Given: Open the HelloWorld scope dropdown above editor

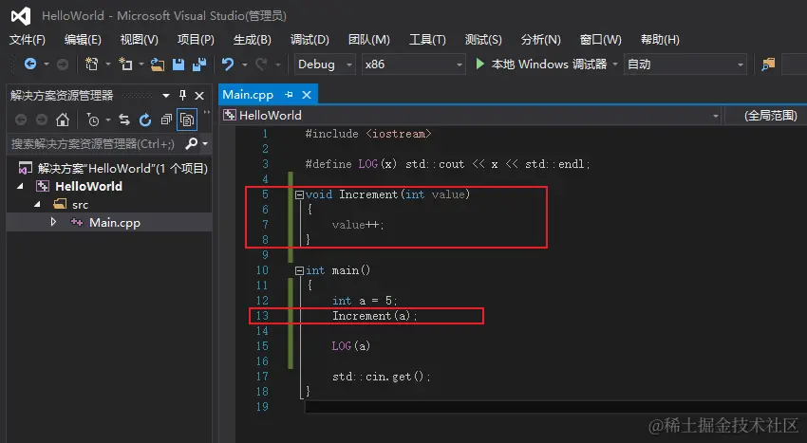Looking at the screenshot, I should point(716,116).
